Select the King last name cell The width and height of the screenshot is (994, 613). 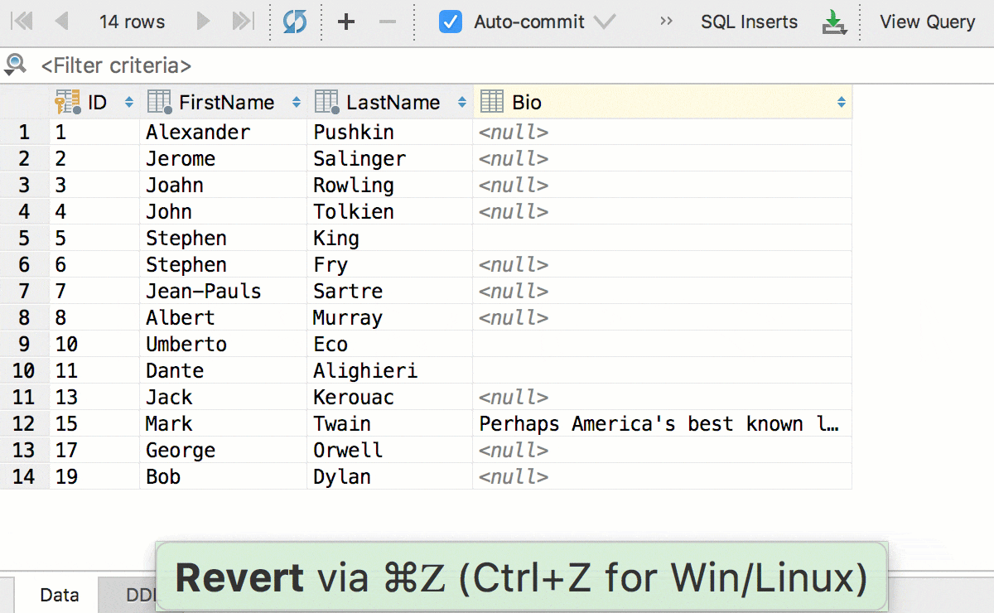pyautogui.click(x=390, y=239)
